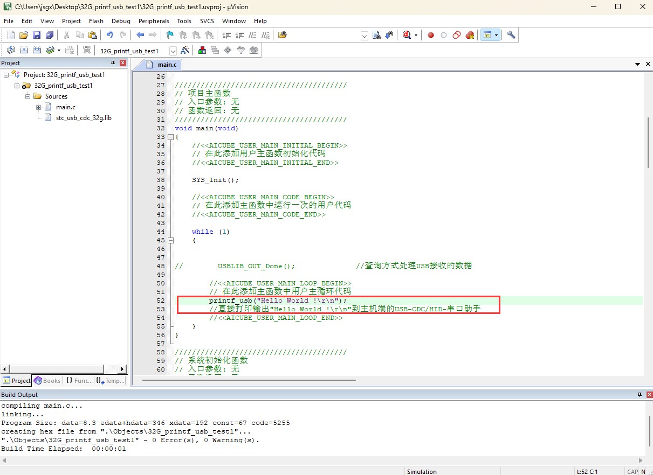Open the Find in Files icon

(x=282, y=35)
